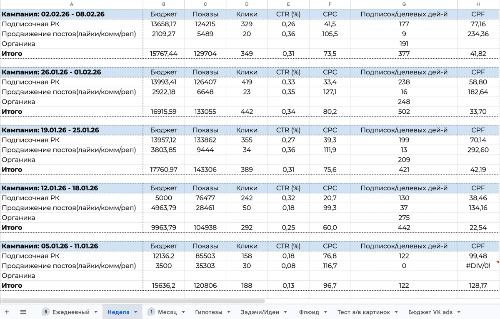The height and width of the screenshot is (319, 500).
Task: Select the cell Кампания: 05.01.26 - 11.01.26
Action: pos(72,246)
